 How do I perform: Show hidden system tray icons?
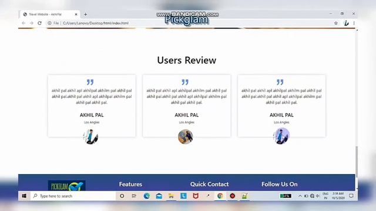[300, 196]
